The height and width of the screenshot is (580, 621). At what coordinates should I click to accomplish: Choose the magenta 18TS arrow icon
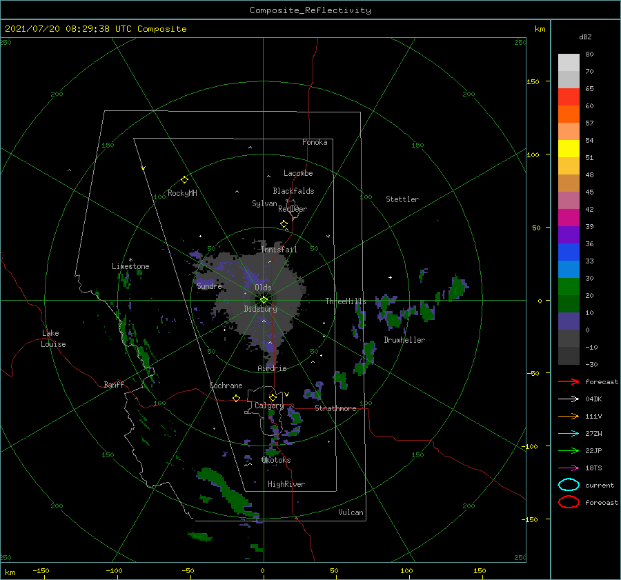569,468
